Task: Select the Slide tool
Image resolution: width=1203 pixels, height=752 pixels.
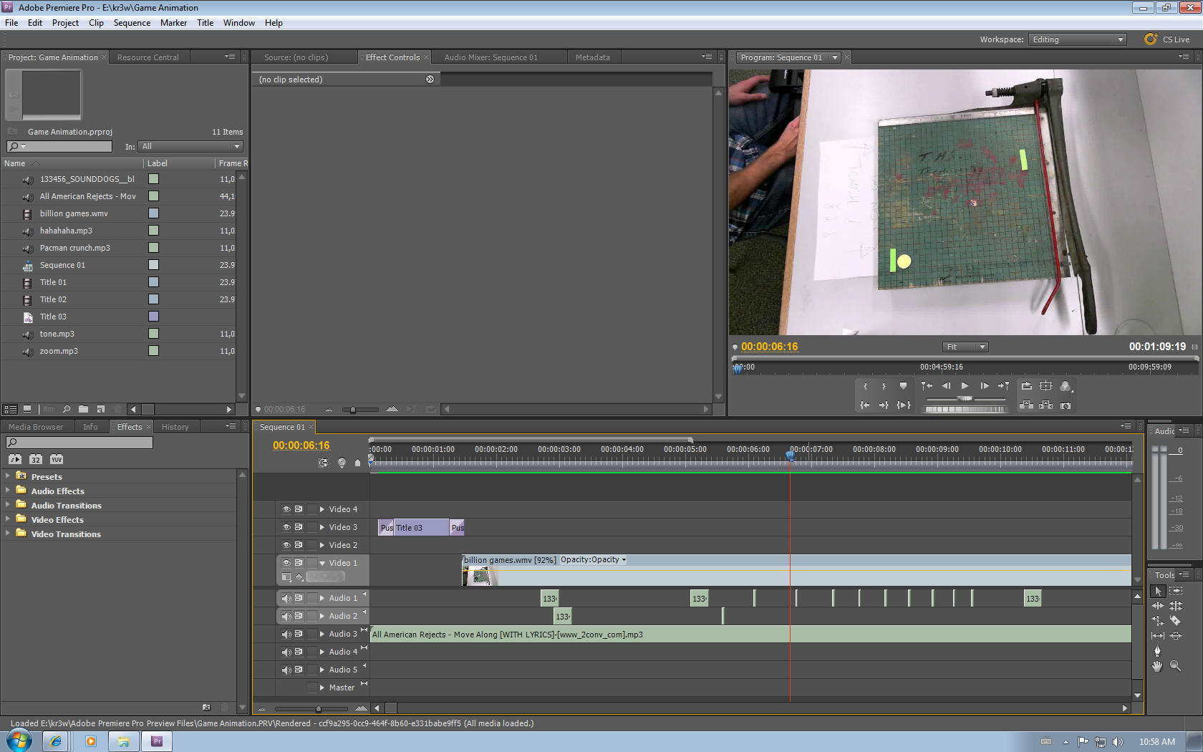Action: coord(1176,636)
